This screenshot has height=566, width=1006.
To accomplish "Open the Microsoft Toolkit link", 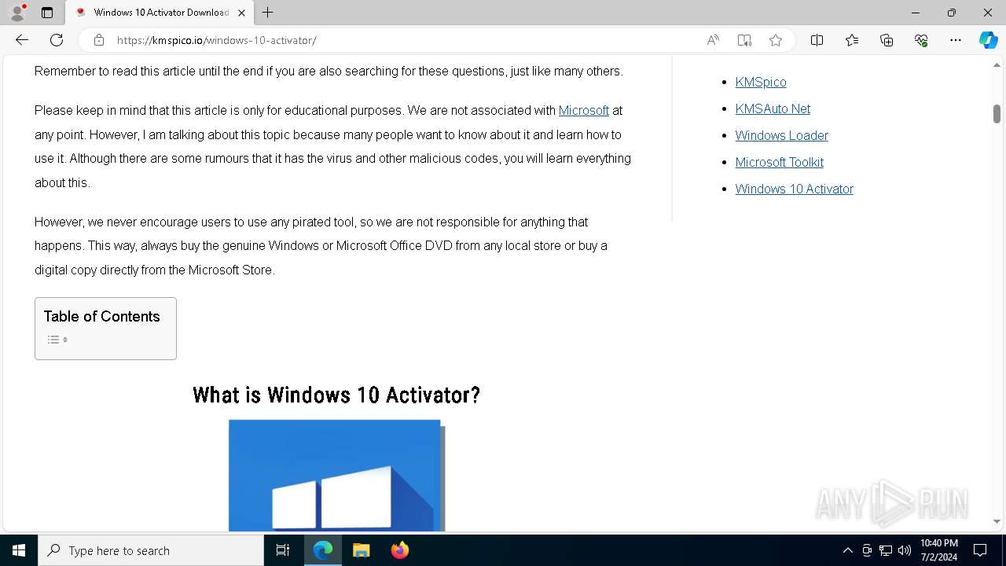I will [x=780, y=162].
